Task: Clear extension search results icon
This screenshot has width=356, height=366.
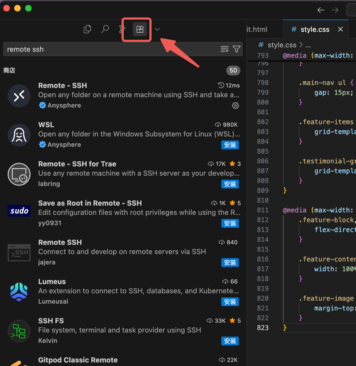Action: [225, 49]
